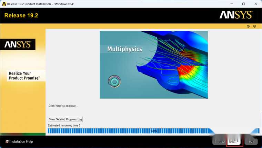
Task: Exit the installer
Action: click(251, 142)
